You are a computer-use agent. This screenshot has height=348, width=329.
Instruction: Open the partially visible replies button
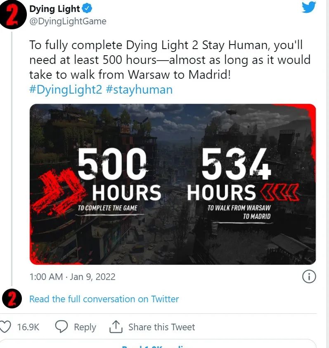point(158,343)
